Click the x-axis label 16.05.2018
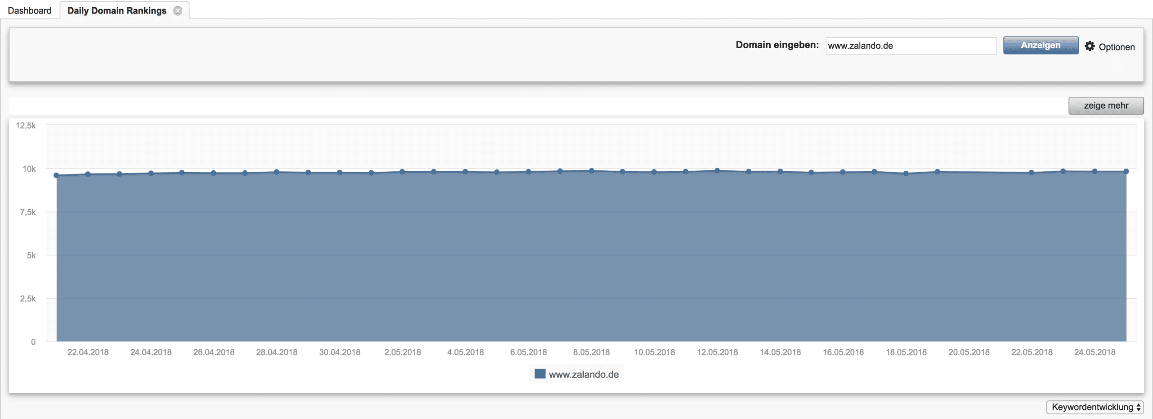This screenshot has height=419, width=1153. tap(843, 352)
